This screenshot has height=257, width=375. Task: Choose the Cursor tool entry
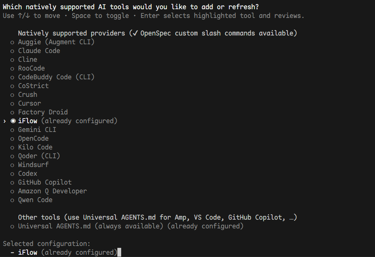coord(29,103)
